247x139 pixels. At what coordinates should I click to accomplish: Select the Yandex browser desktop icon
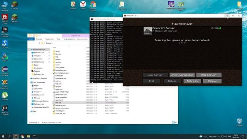83,5
